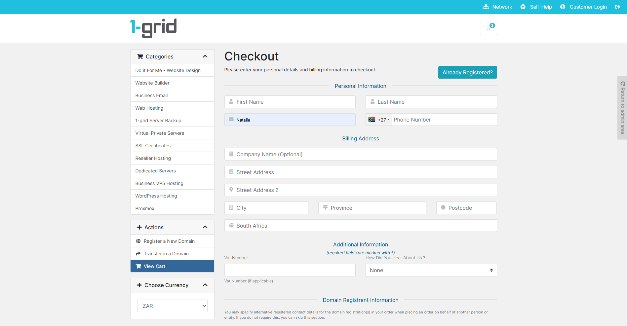Click the map pin icon in Street Address 2
Viewport: 627px width, 326px height.
[x=231, y=190]
